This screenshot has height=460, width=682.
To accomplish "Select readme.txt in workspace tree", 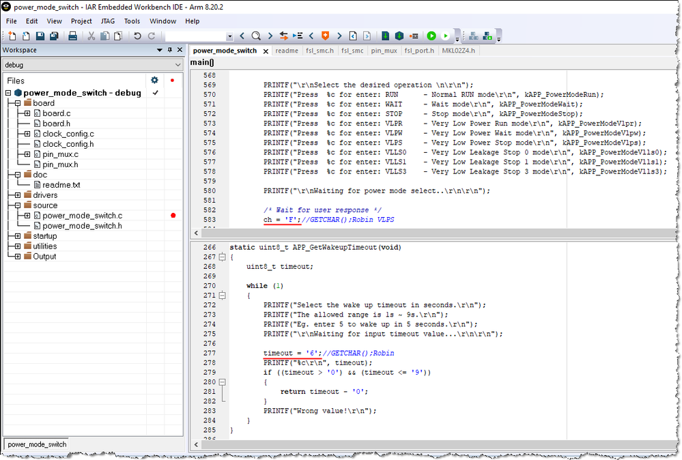I will click(61, 185).
